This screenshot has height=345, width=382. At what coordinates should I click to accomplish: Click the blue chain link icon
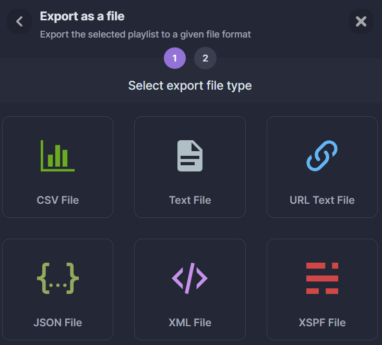click(x=322, y=155)
